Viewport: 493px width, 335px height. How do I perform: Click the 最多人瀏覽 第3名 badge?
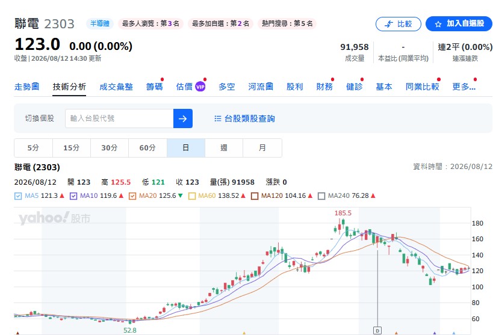150,23
